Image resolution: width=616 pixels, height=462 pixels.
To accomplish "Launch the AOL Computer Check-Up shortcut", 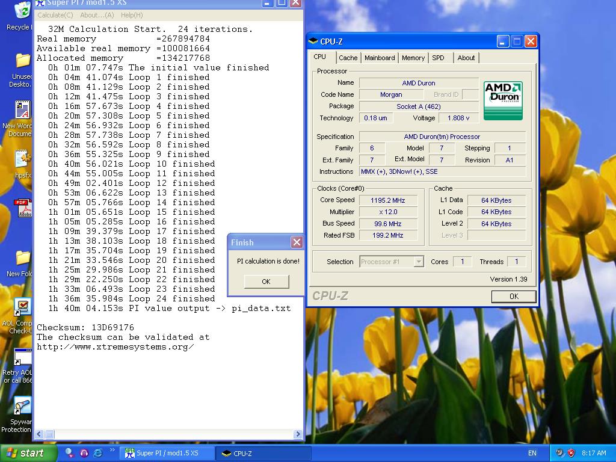I will click(22, 307).
